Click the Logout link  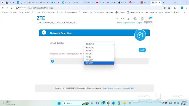click(x=140, y=23)
